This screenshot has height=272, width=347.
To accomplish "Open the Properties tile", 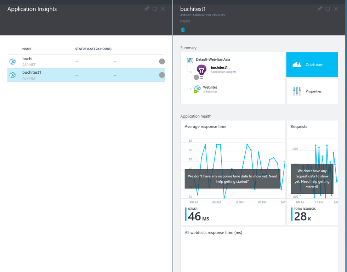I will coord(312,91).
